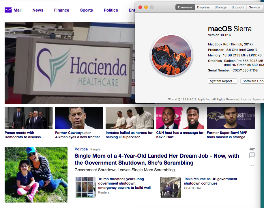Open Talks resume story thumbnail image
Screen dimensions: 264x208
click(x=171, y=187)
